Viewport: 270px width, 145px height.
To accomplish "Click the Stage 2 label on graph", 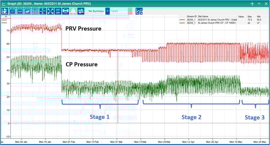I will coord(191,117).
